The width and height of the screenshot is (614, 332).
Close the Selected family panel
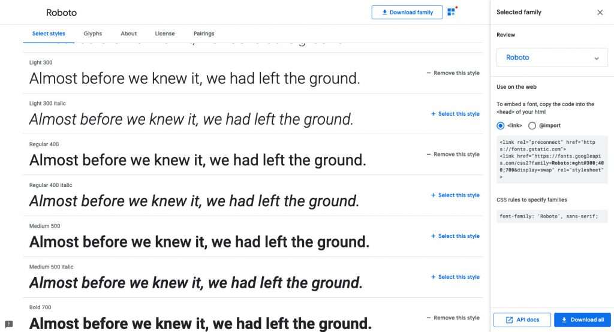600,12
